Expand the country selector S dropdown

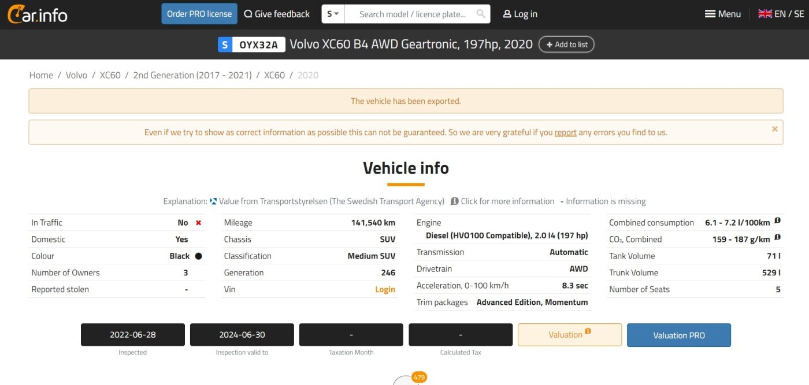tap(333, 14)
